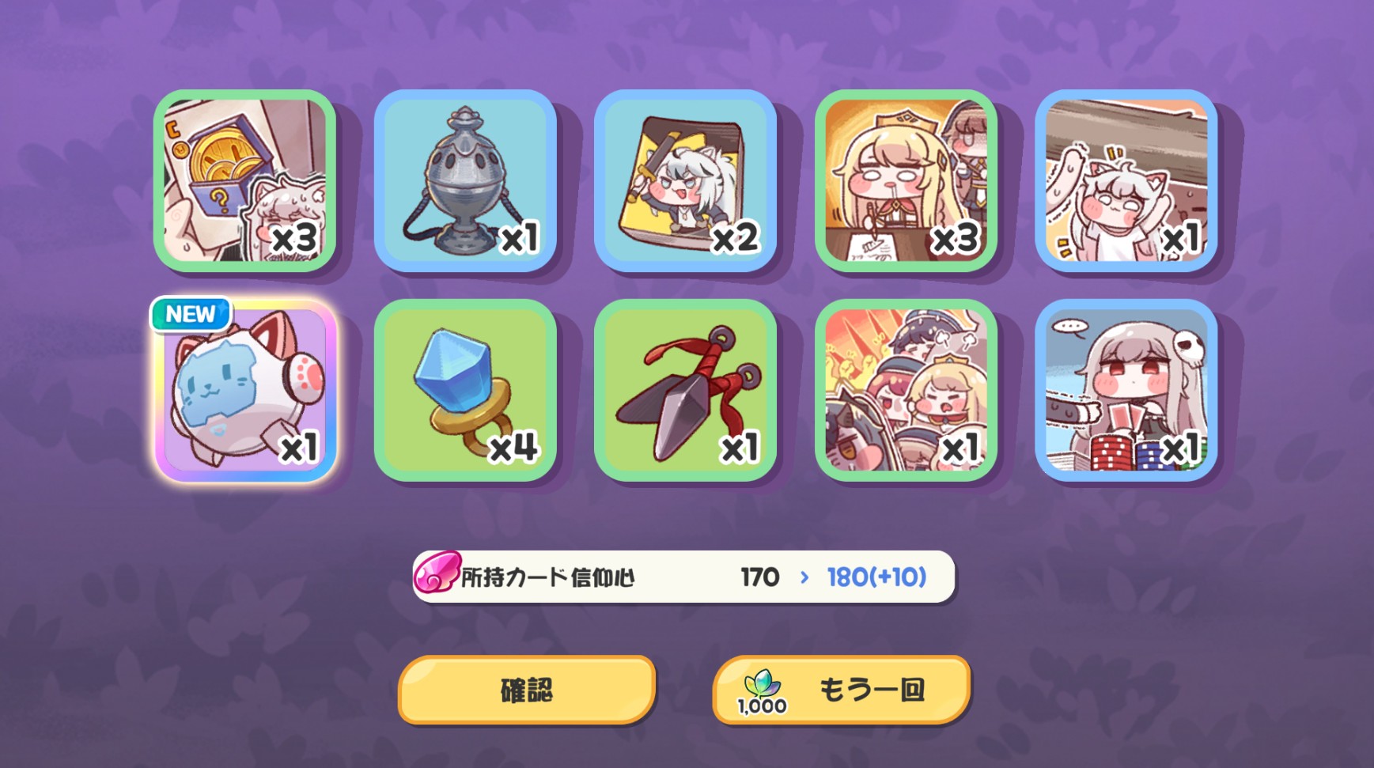Open the crowd of chibi girls card

pyautogui.click(x=906, y=391)
